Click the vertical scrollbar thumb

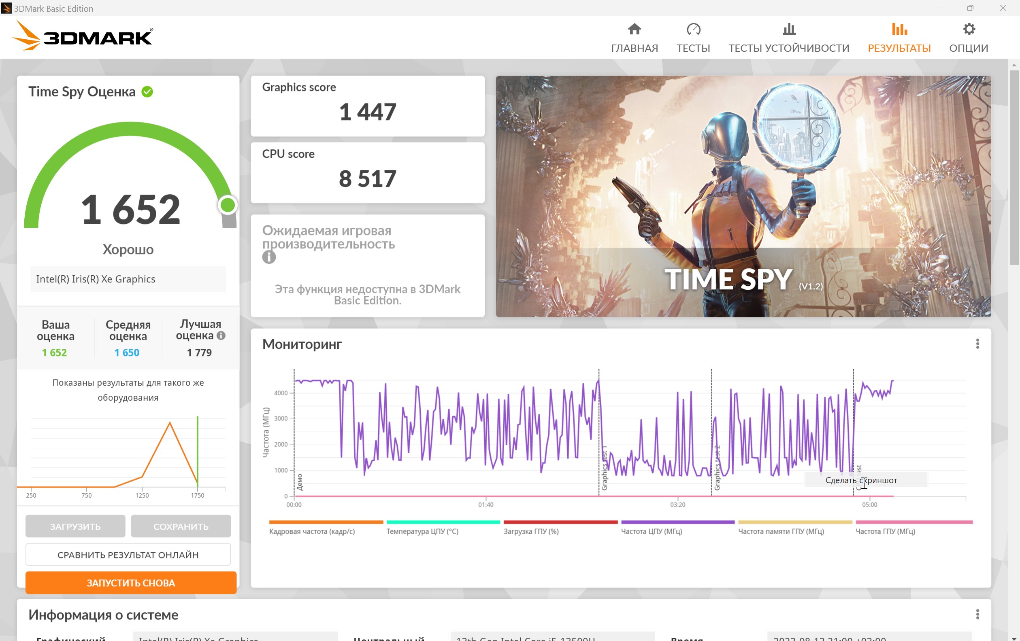coord(1014,167)
